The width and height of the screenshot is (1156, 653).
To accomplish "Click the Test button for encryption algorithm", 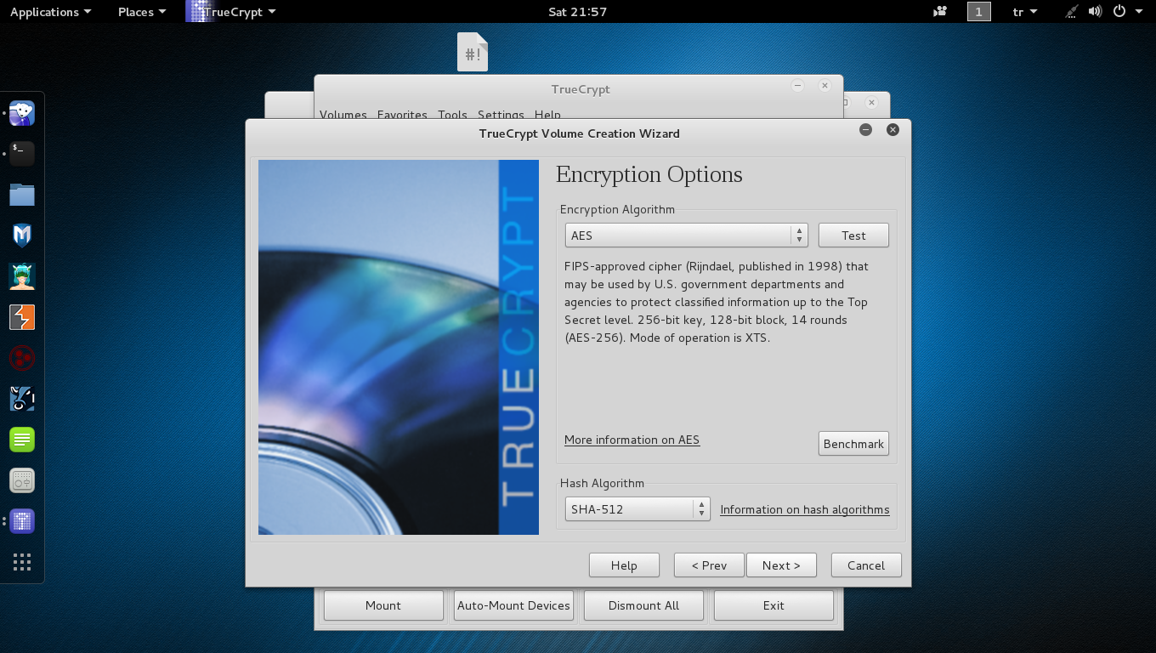I will [x=853, y=236].
